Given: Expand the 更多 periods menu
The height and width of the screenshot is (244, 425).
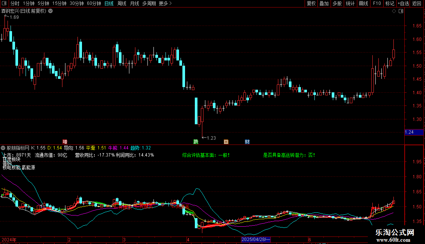Looking at the screenshot, I should tap(165, 3).
